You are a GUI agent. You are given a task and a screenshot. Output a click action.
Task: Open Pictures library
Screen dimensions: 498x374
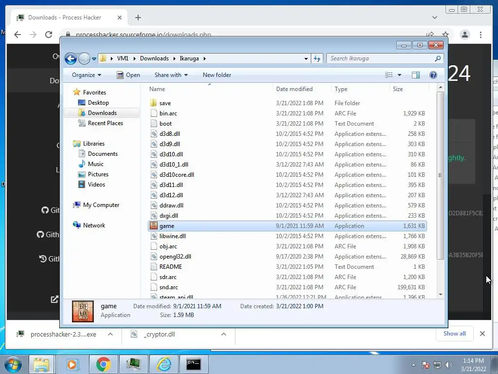(98, 174)
